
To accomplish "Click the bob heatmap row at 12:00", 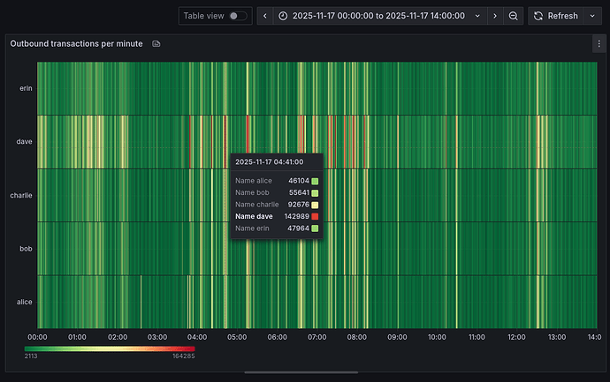I will (x=517, y=249).
